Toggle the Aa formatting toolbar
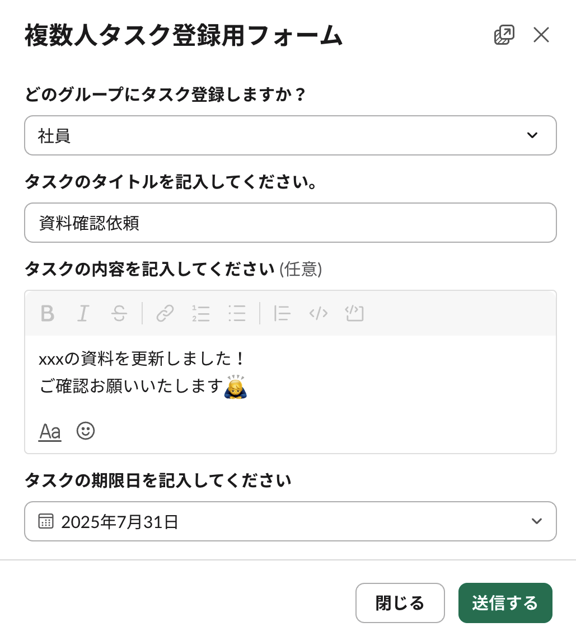Screen dimensions: 576x641 50,431
